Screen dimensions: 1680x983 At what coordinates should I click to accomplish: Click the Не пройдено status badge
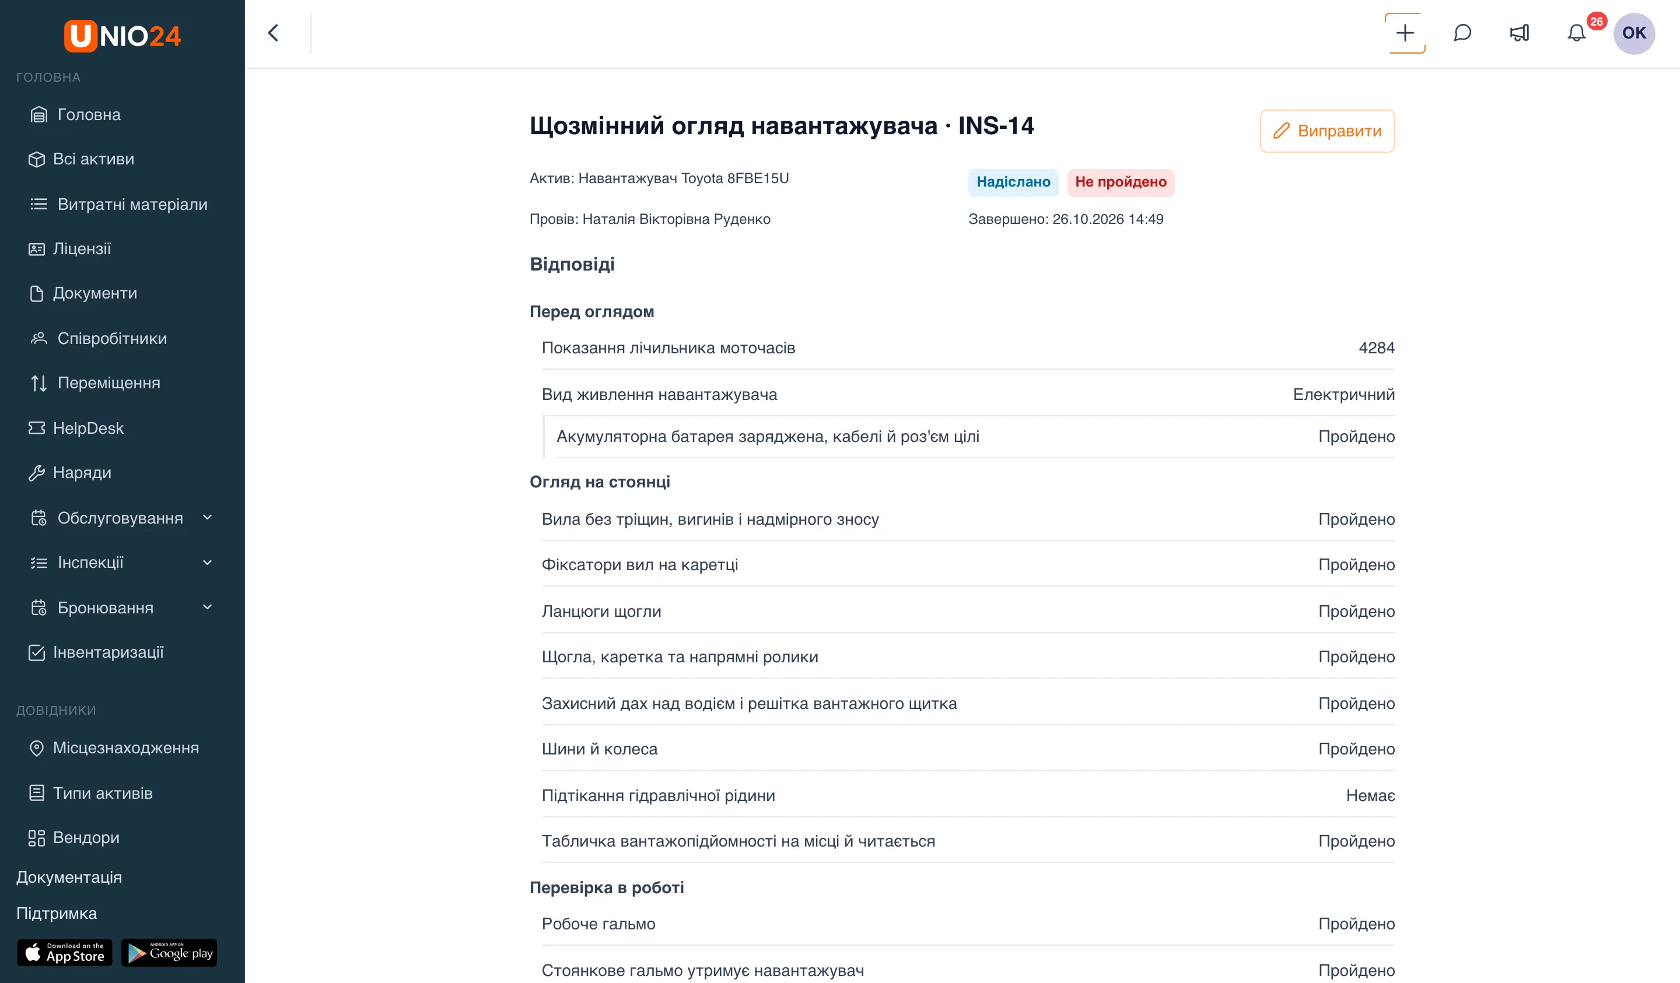1121,182
